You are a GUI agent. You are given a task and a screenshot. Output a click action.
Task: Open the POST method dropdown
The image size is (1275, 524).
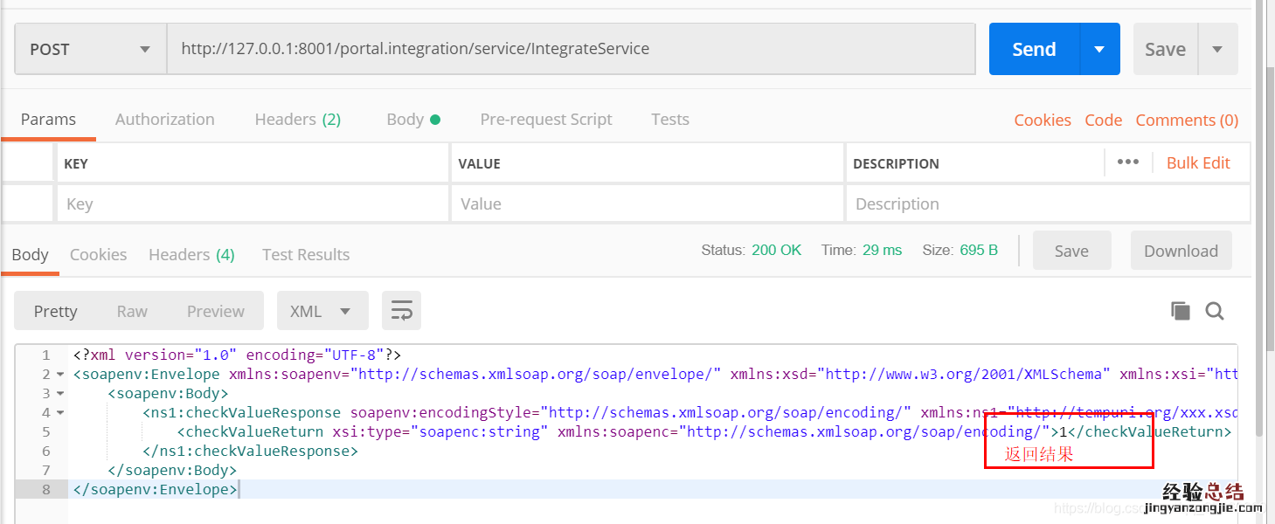pyautogui.click(x=91, y=49)
